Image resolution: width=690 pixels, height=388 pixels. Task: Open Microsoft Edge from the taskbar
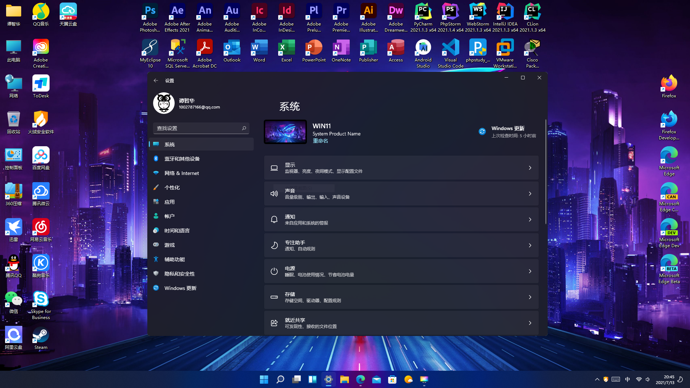(360, 379)
